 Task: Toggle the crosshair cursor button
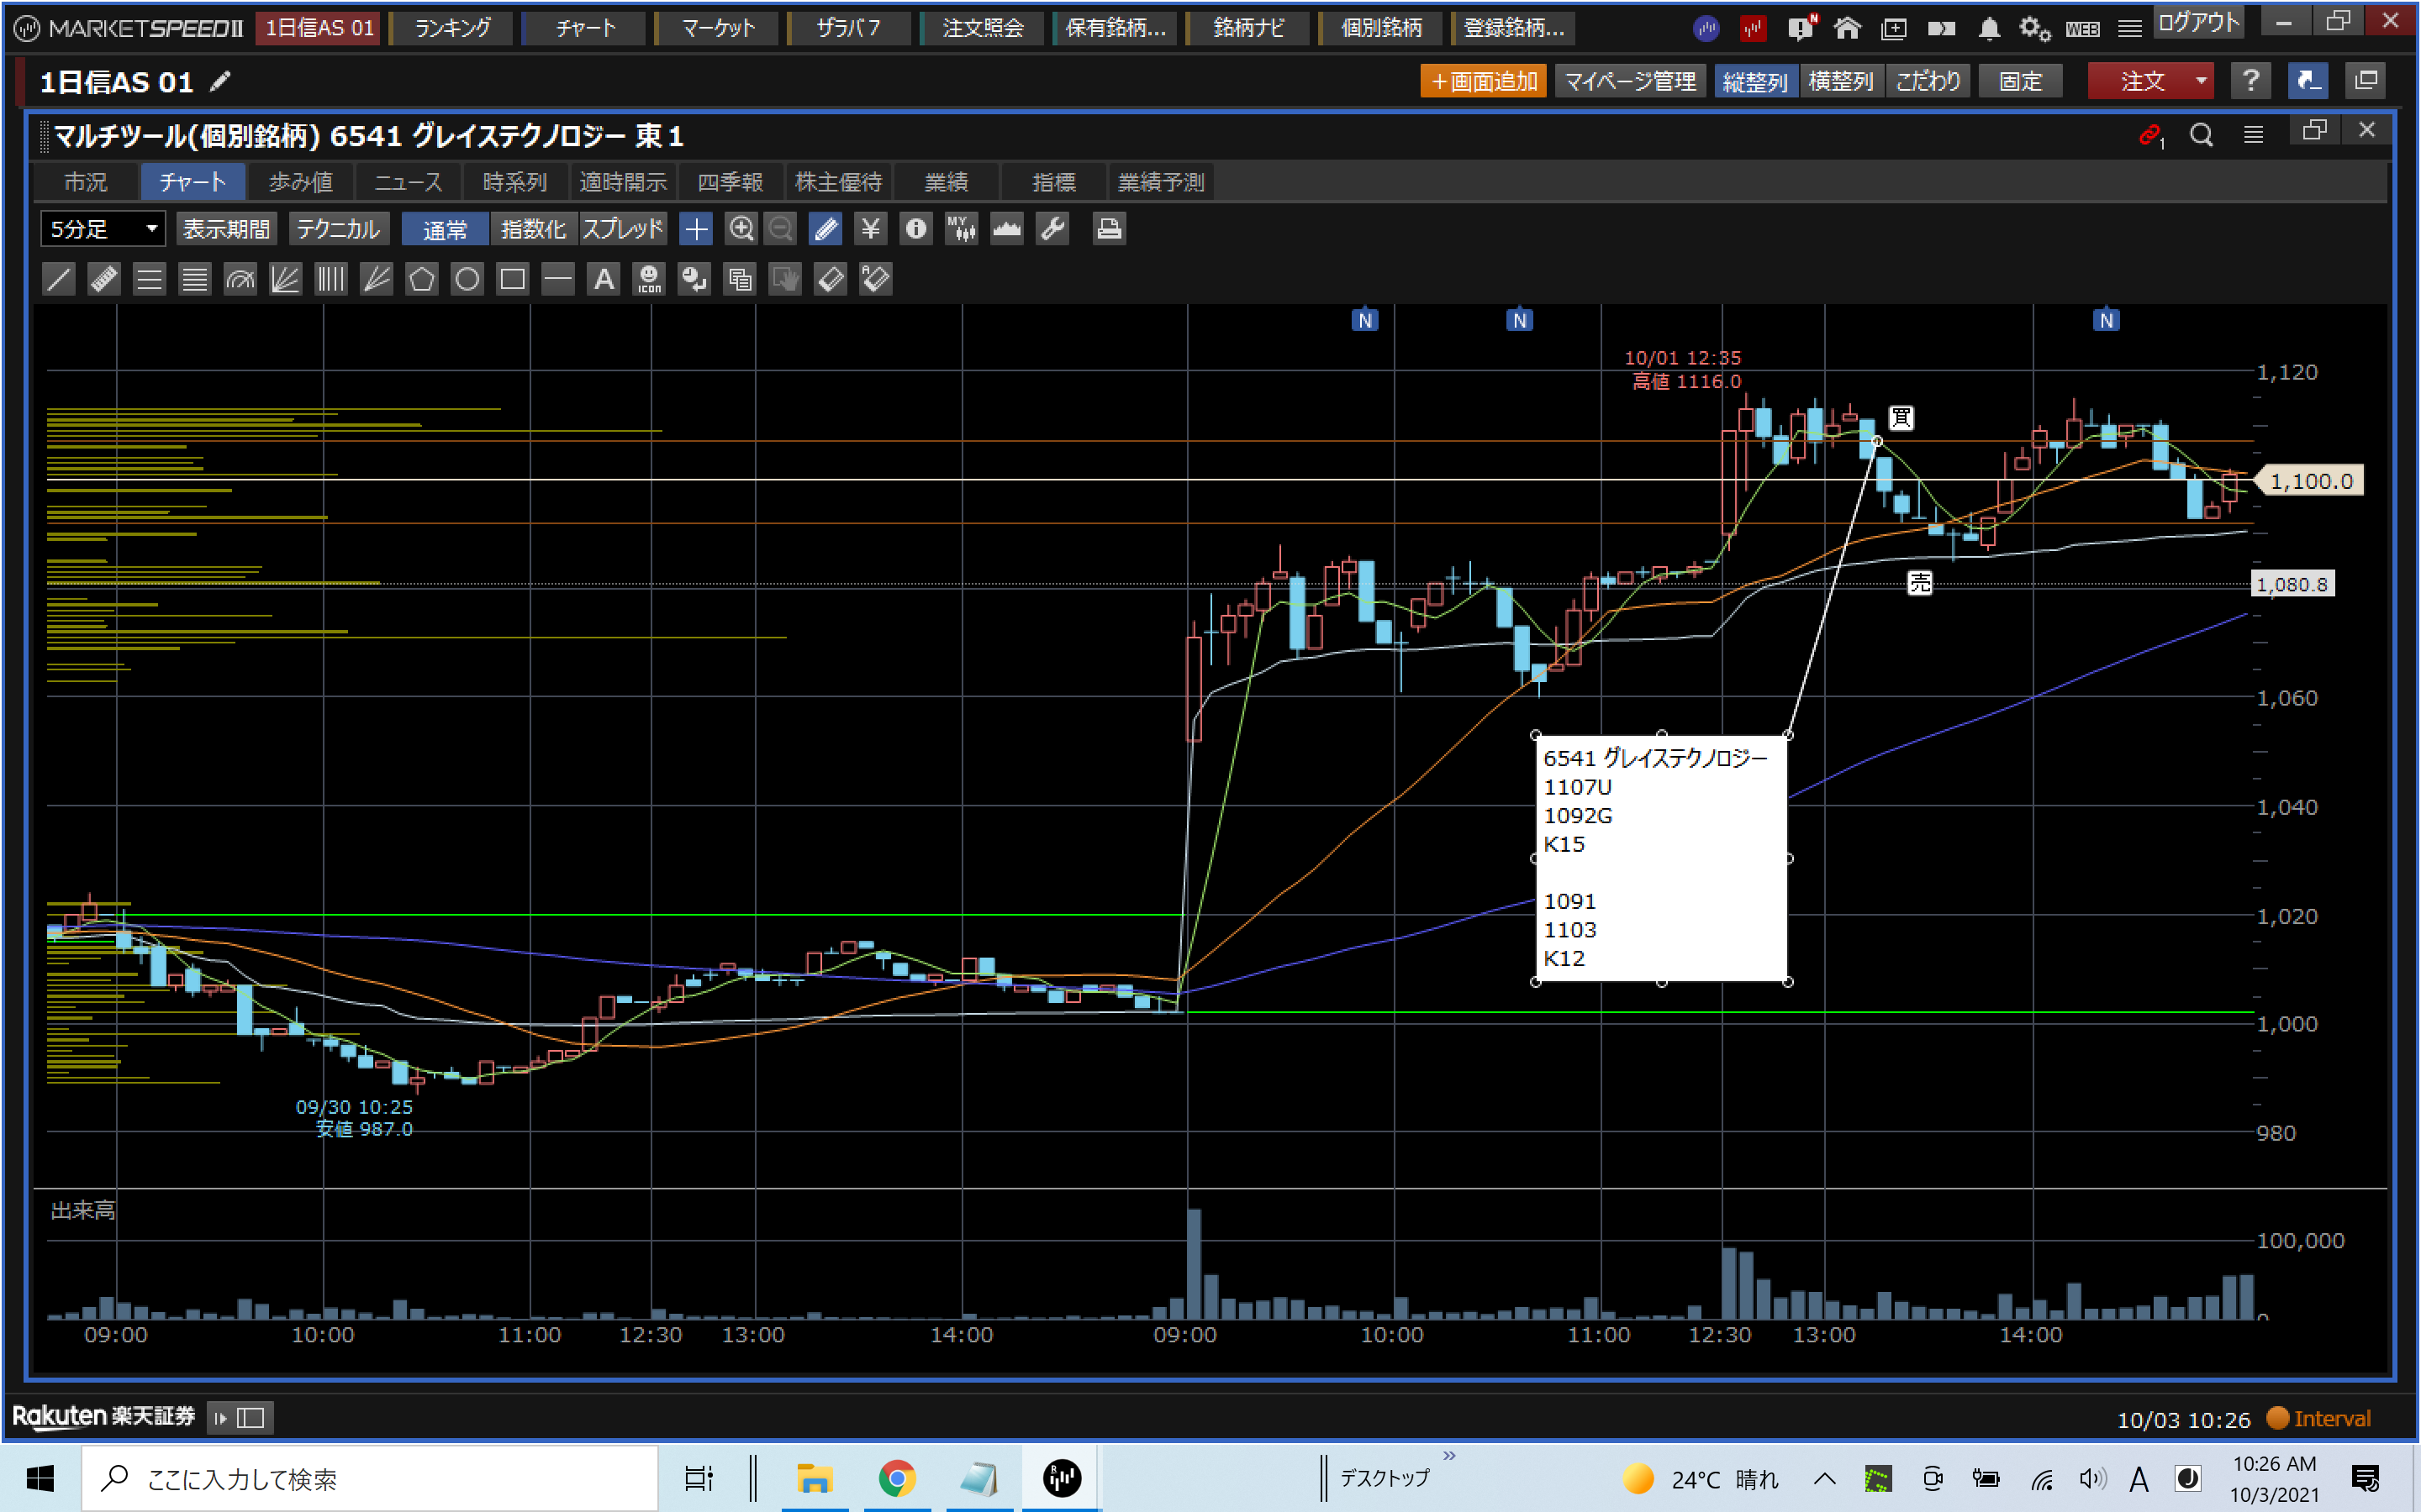pyautogui.click(x=695, y=229)
